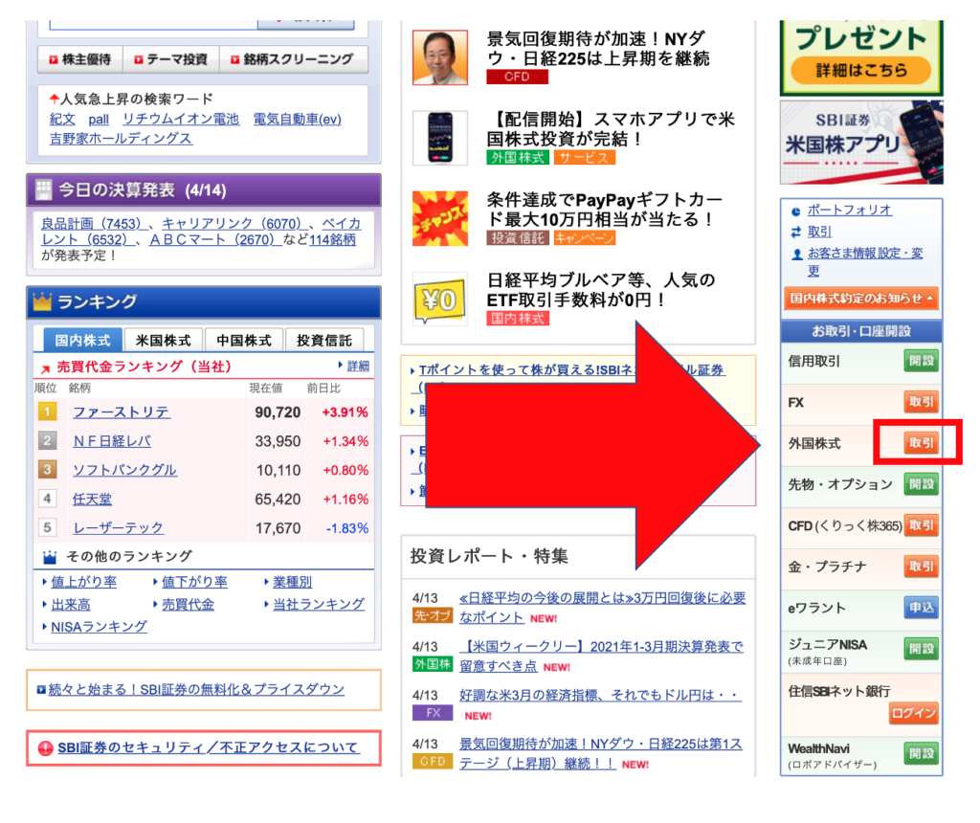
Task: Click the analyst portrait thumbnail for the CFD article
Action: (440, 57)
